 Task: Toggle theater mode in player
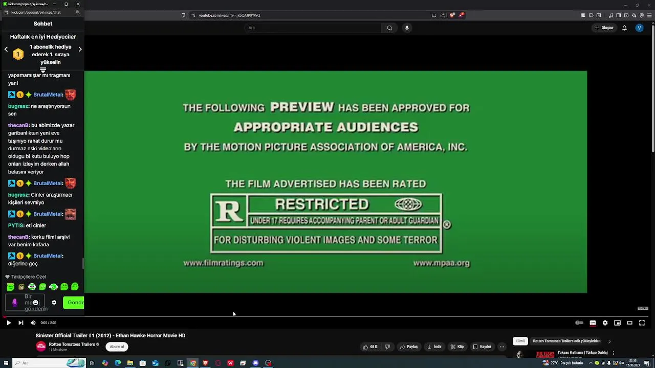(x=629, y=323)
